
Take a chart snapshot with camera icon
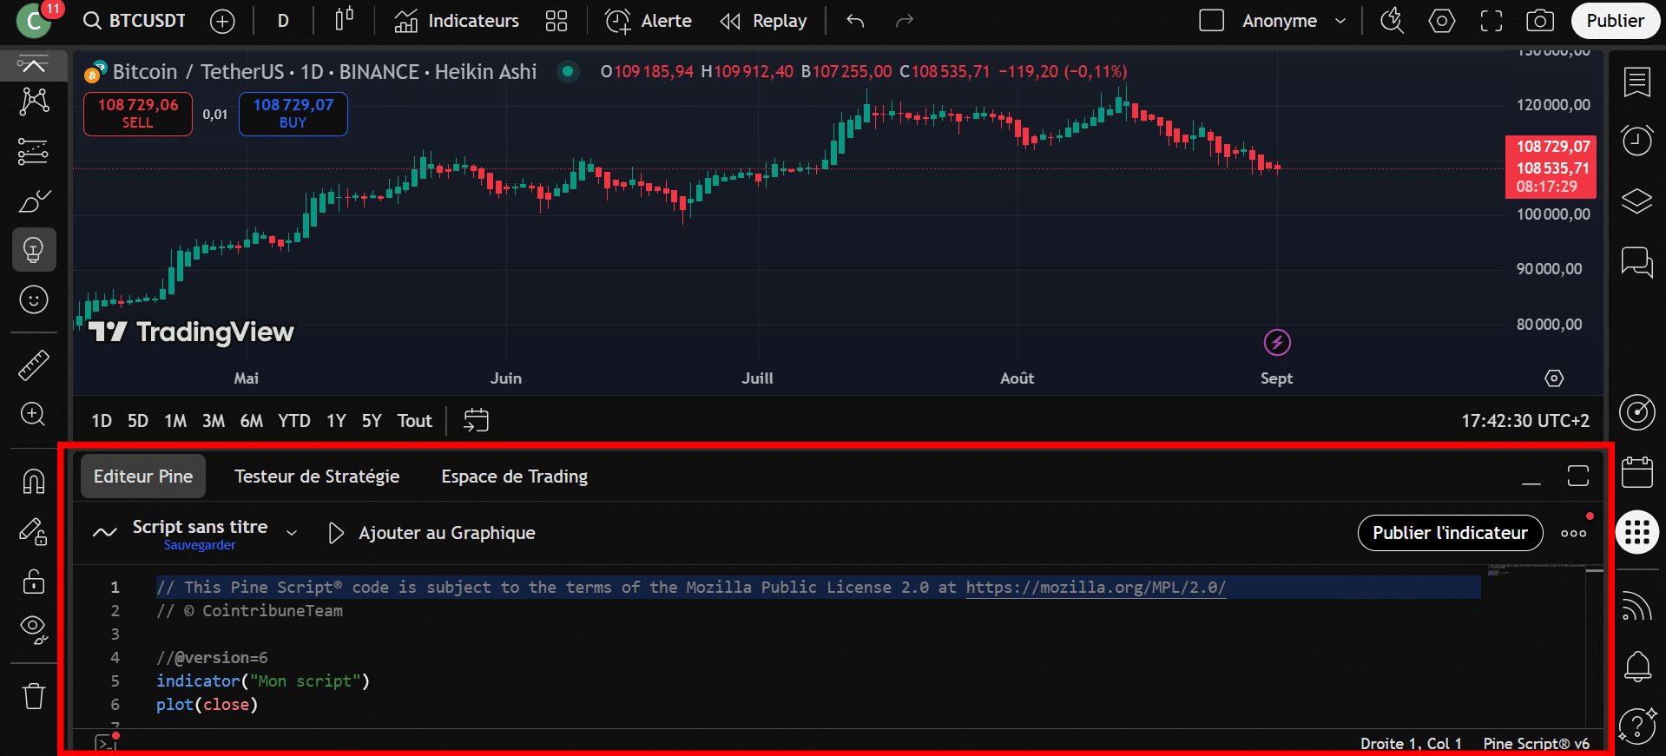pyautogui.click(x=1540, y=21)
